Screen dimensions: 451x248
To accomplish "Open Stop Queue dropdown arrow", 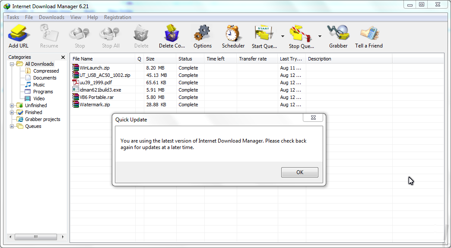I will point(320,36).
